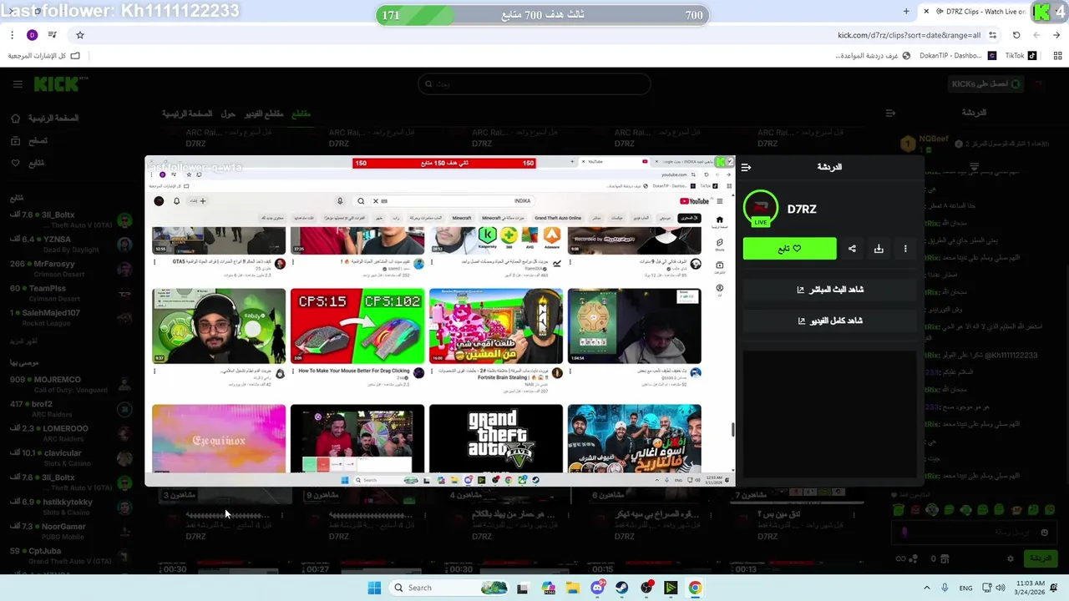This screenshot has width=1069, height=601.
Task: Select the clips tab on the channel page
Action: 301,114
